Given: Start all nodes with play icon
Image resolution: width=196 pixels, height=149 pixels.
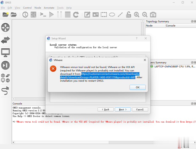Looking at the screenshot, I should tap(51, 15).
